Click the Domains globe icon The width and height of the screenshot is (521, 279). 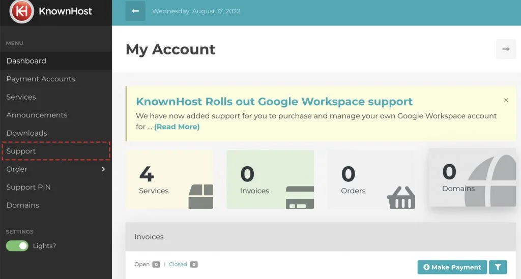click(490, 180)
